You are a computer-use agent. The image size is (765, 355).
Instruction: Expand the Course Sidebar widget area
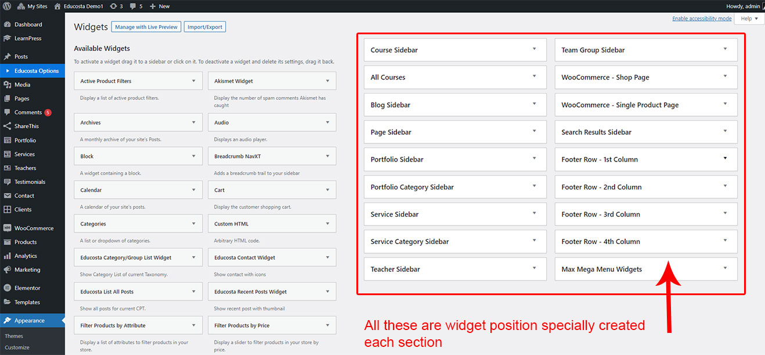pos(534,49)
